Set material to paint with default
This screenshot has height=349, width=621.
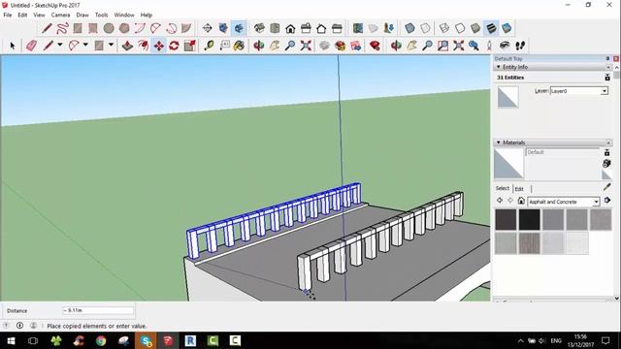[x=606, y=174]
